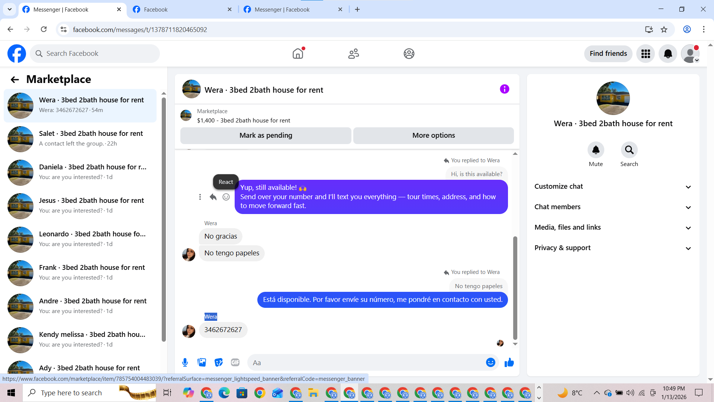Screen dimensions: 714x402
Task: Click the voice clip microphone icon
Action: tap(185, 363)
